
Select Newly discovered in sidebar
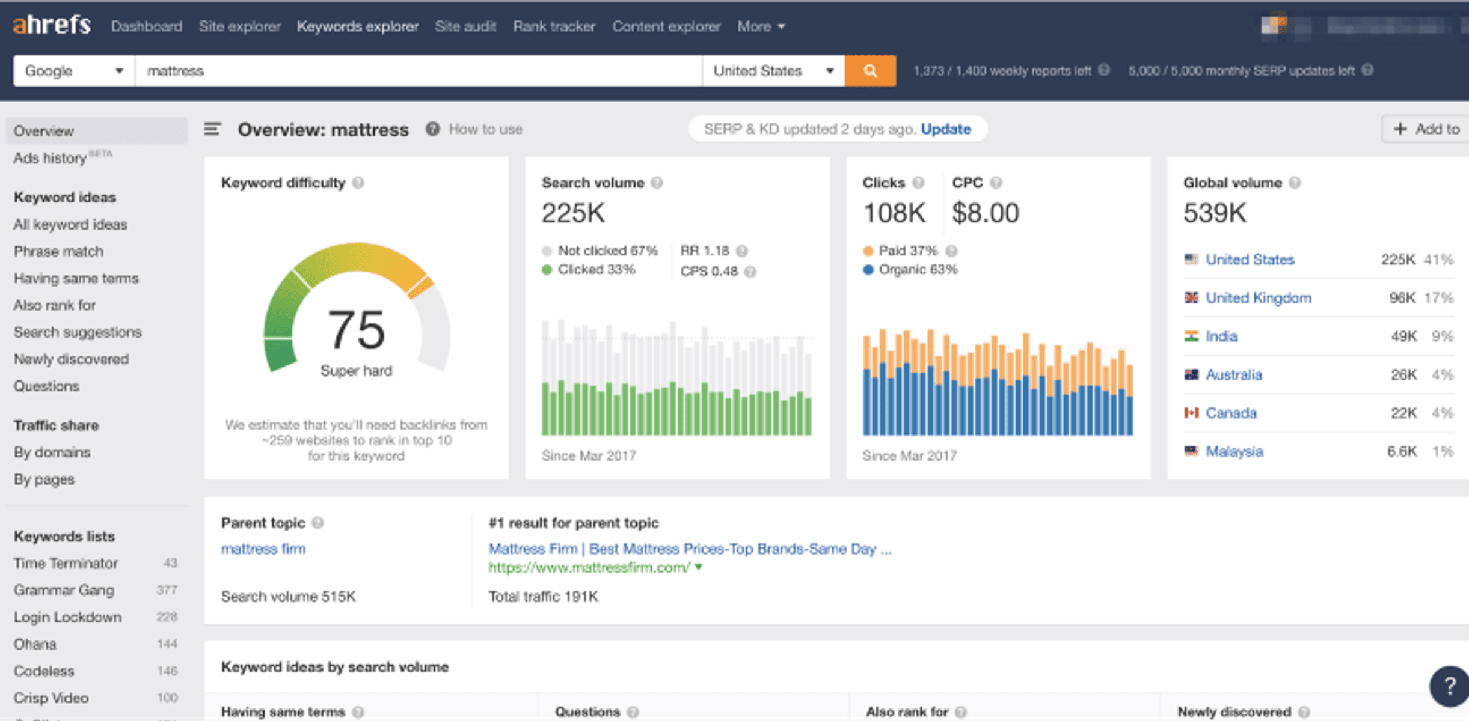coord(71,359)
